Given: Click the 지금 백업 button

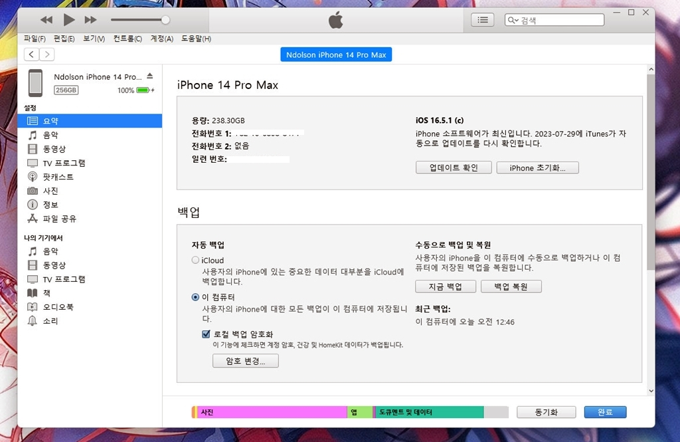Looking at the screenshot, I should click(x=446, y=286).
